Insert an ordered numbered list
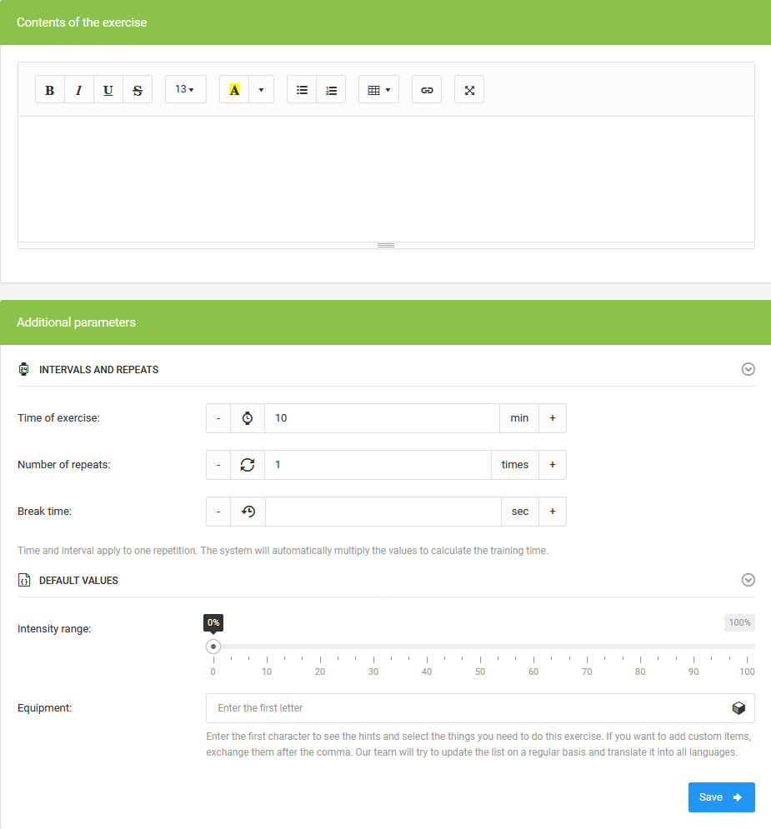This screenshot has width=771, height=829. tap(331, 90)
